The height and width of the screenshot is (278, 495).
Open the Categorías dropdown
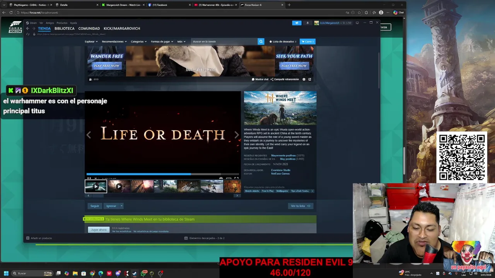[138, 41]
